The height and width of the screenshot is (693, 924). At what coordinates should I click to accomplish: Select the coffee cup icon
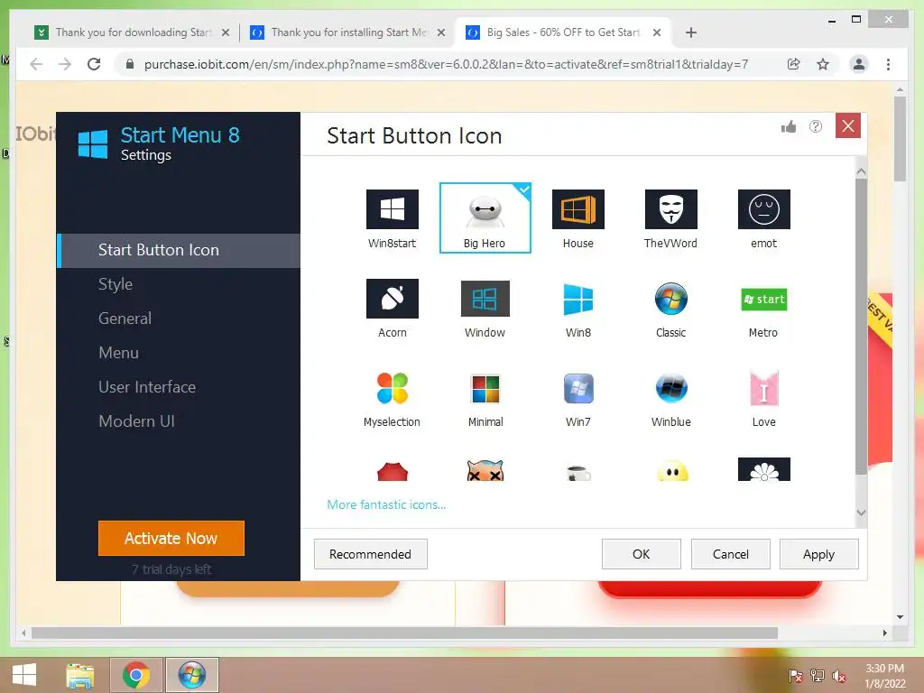(578, 473)
